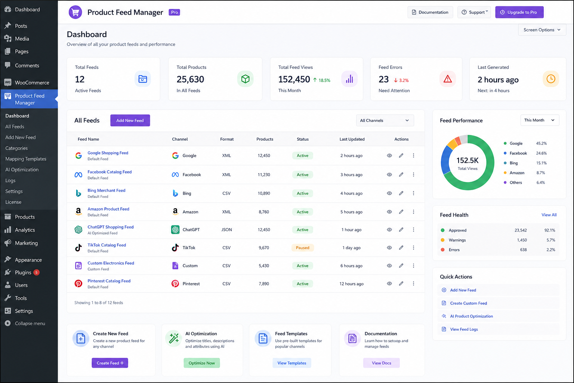The width and height of the screenshot is (574, 383).
Task: Edit the Bing Merchant Feed with pencil icon
Action: (401, 193)
